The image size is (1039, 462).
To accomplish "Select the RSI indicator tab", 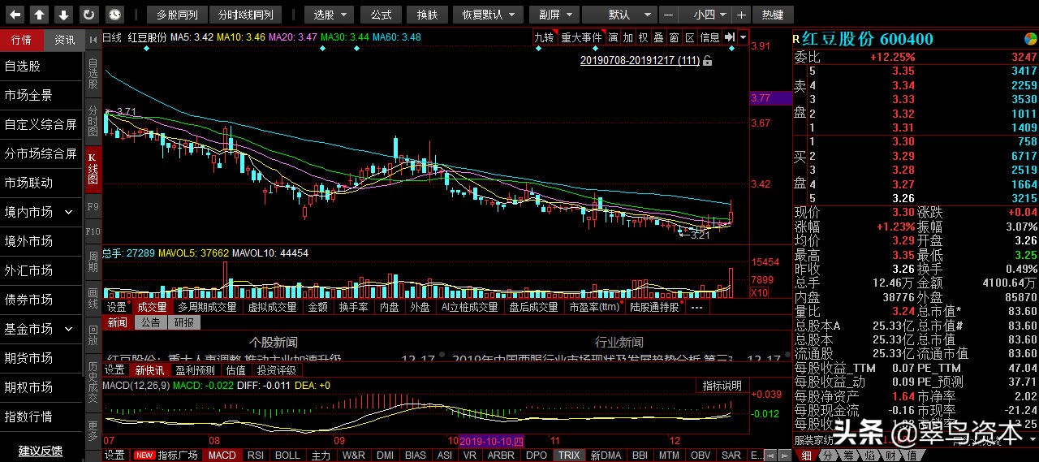I will 255,456.
